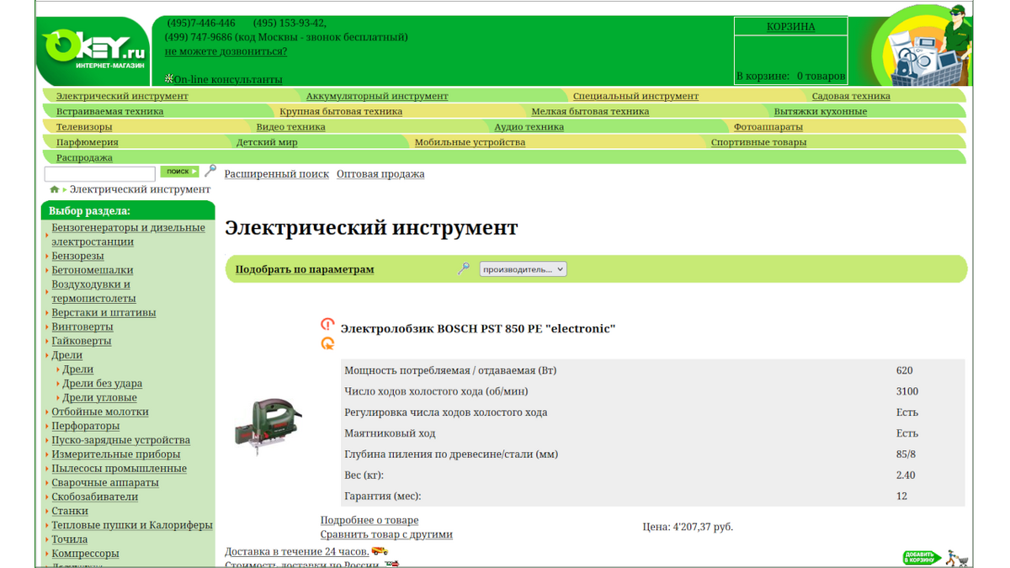This screenshot has width=1010, height=568.
Task: Open Фотоаппараты menu category
Action: pyautogui.click(x=768, y=127)
